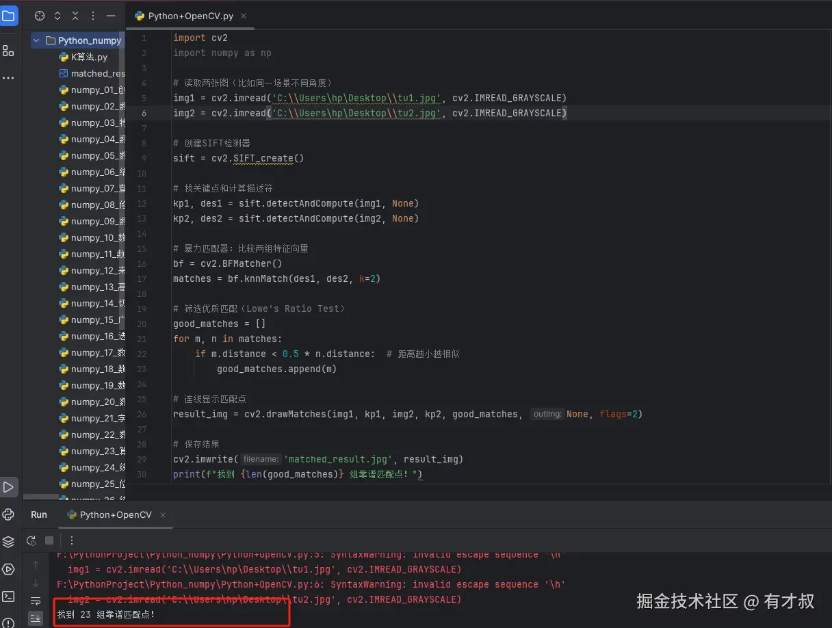Open the numpy_17 file in project tree
The width and height of the screenshot is (832, 628).
tap(92, 352)
